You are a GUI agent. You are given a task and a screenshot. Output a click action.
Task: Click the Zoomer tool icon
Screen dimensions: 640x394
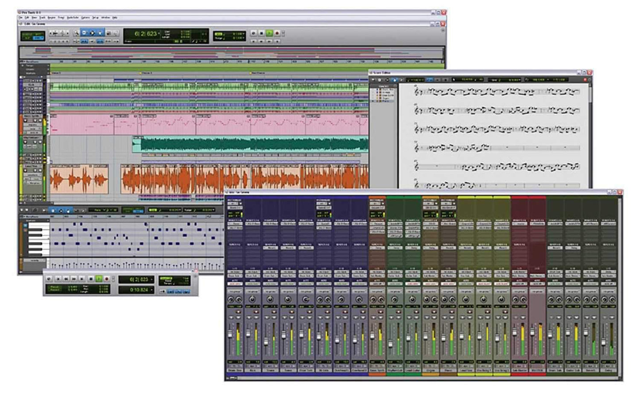[77, 32]
